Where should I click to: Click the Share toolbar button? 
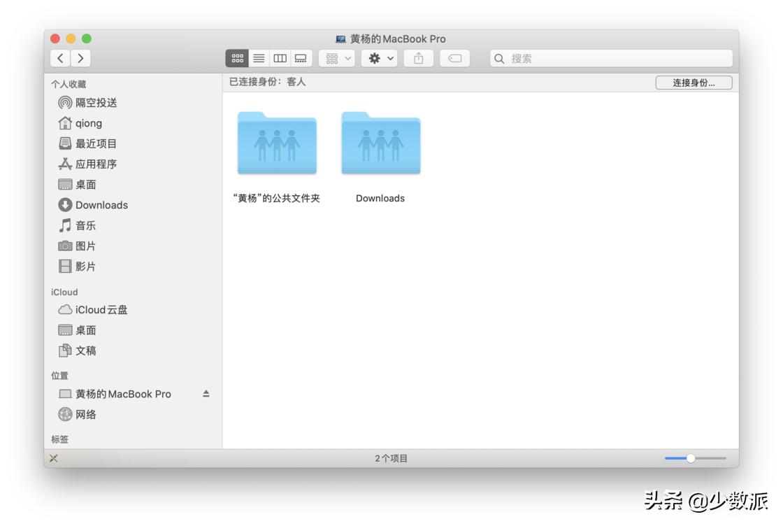(x=418, y=59)
